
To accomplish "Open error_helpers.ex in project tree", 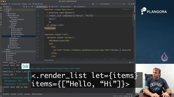I will (18, 29).
